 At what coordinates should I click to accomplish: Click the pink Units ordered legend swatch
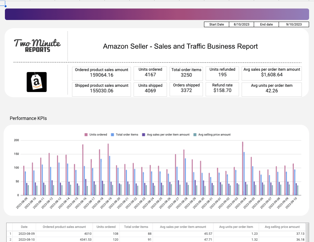[x=86, y=135]
